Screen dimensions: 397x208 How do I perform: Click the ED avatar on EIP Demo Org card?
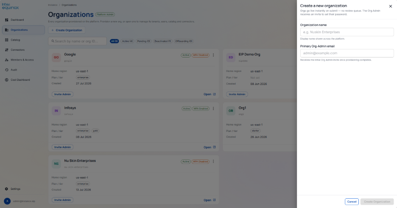(231, 57)
